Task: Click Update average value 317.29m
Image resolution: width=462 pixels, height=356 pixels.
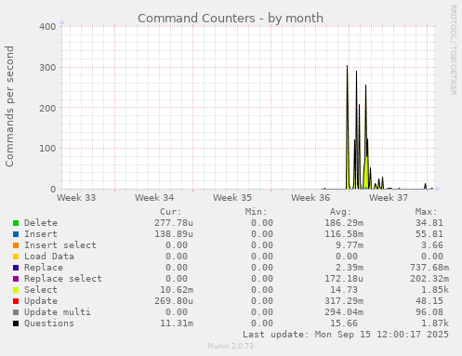Action: (344, 301)
